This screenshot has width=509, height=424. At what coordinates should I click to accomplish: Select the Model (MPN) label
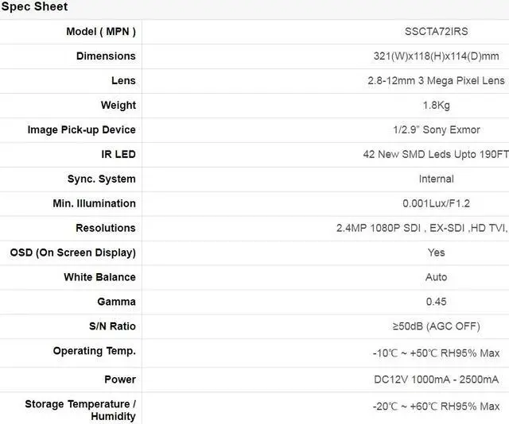(x=100, y=32)
